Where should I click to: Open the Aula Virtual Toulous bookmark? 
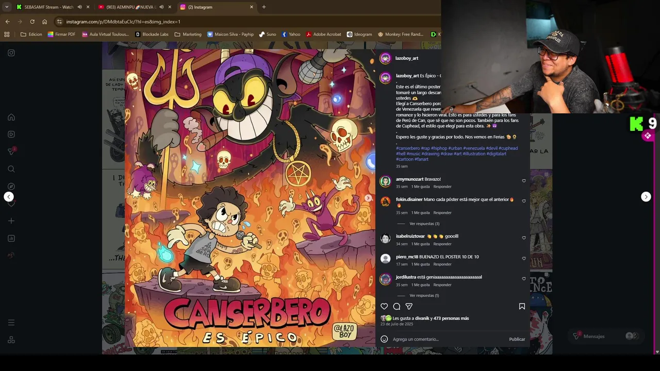(x=105, y=35)
